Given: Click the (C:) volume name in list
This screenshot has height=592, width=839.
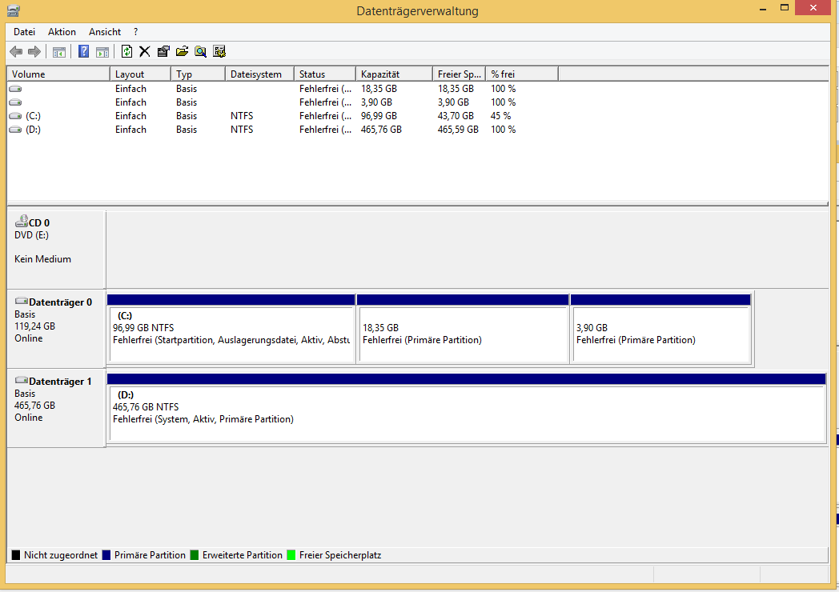Looking at the screenshot, I should click(33, 116).
